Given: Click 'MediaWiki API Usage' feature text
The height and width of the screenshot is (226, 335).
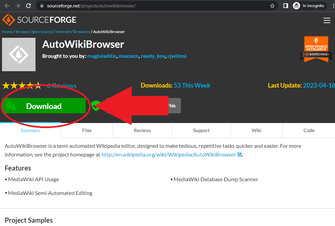Looking at the screenshot, I should [x=33, y=180].
